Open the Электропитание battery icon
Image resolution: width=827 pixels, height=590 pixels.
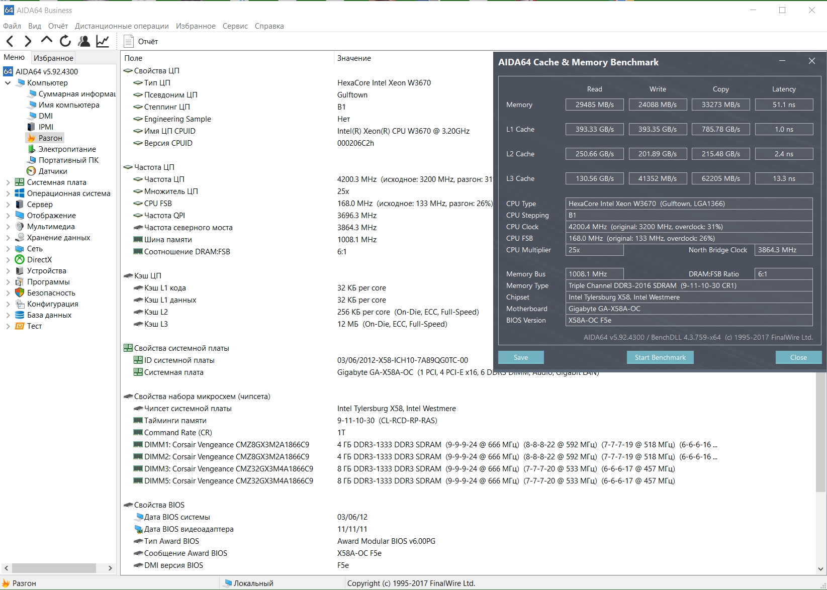tap(32, 149)
